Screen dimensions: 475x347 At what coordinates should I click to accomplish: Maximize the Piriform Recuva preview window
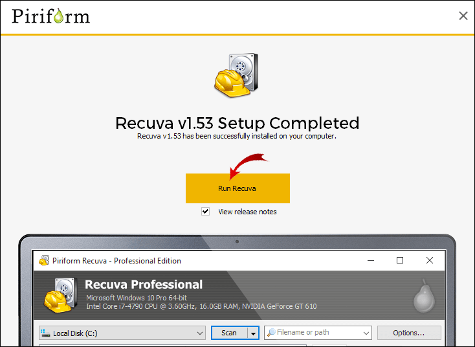pos(400,260)
